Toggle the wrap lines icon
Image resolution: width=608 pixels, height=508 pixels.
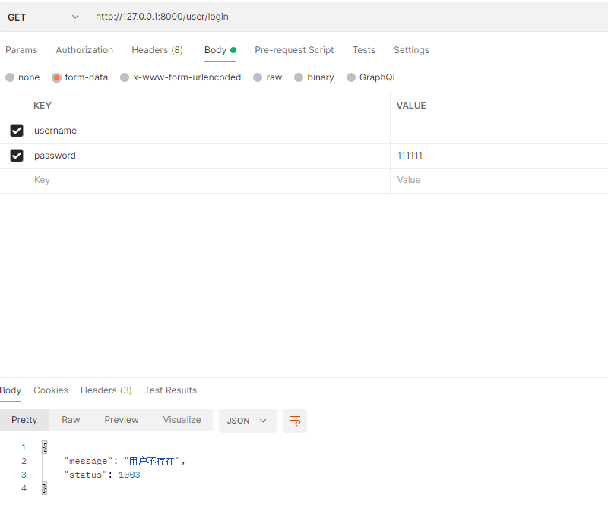[x=295, y=421]
